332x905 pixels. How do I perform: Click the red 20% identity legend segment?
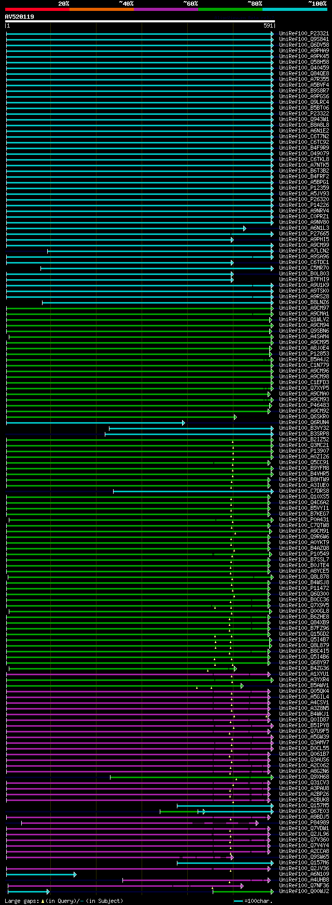point(37,9)
